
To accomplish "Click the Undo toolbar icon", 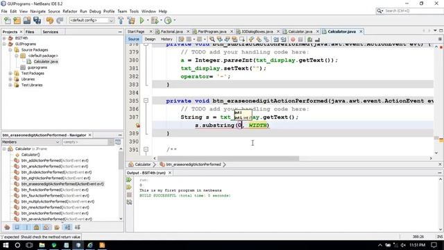I will tap(50, 20).
